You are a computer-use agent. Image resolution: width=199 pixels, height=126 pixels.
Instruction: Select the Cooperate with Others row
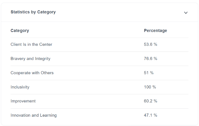point(99,73)
